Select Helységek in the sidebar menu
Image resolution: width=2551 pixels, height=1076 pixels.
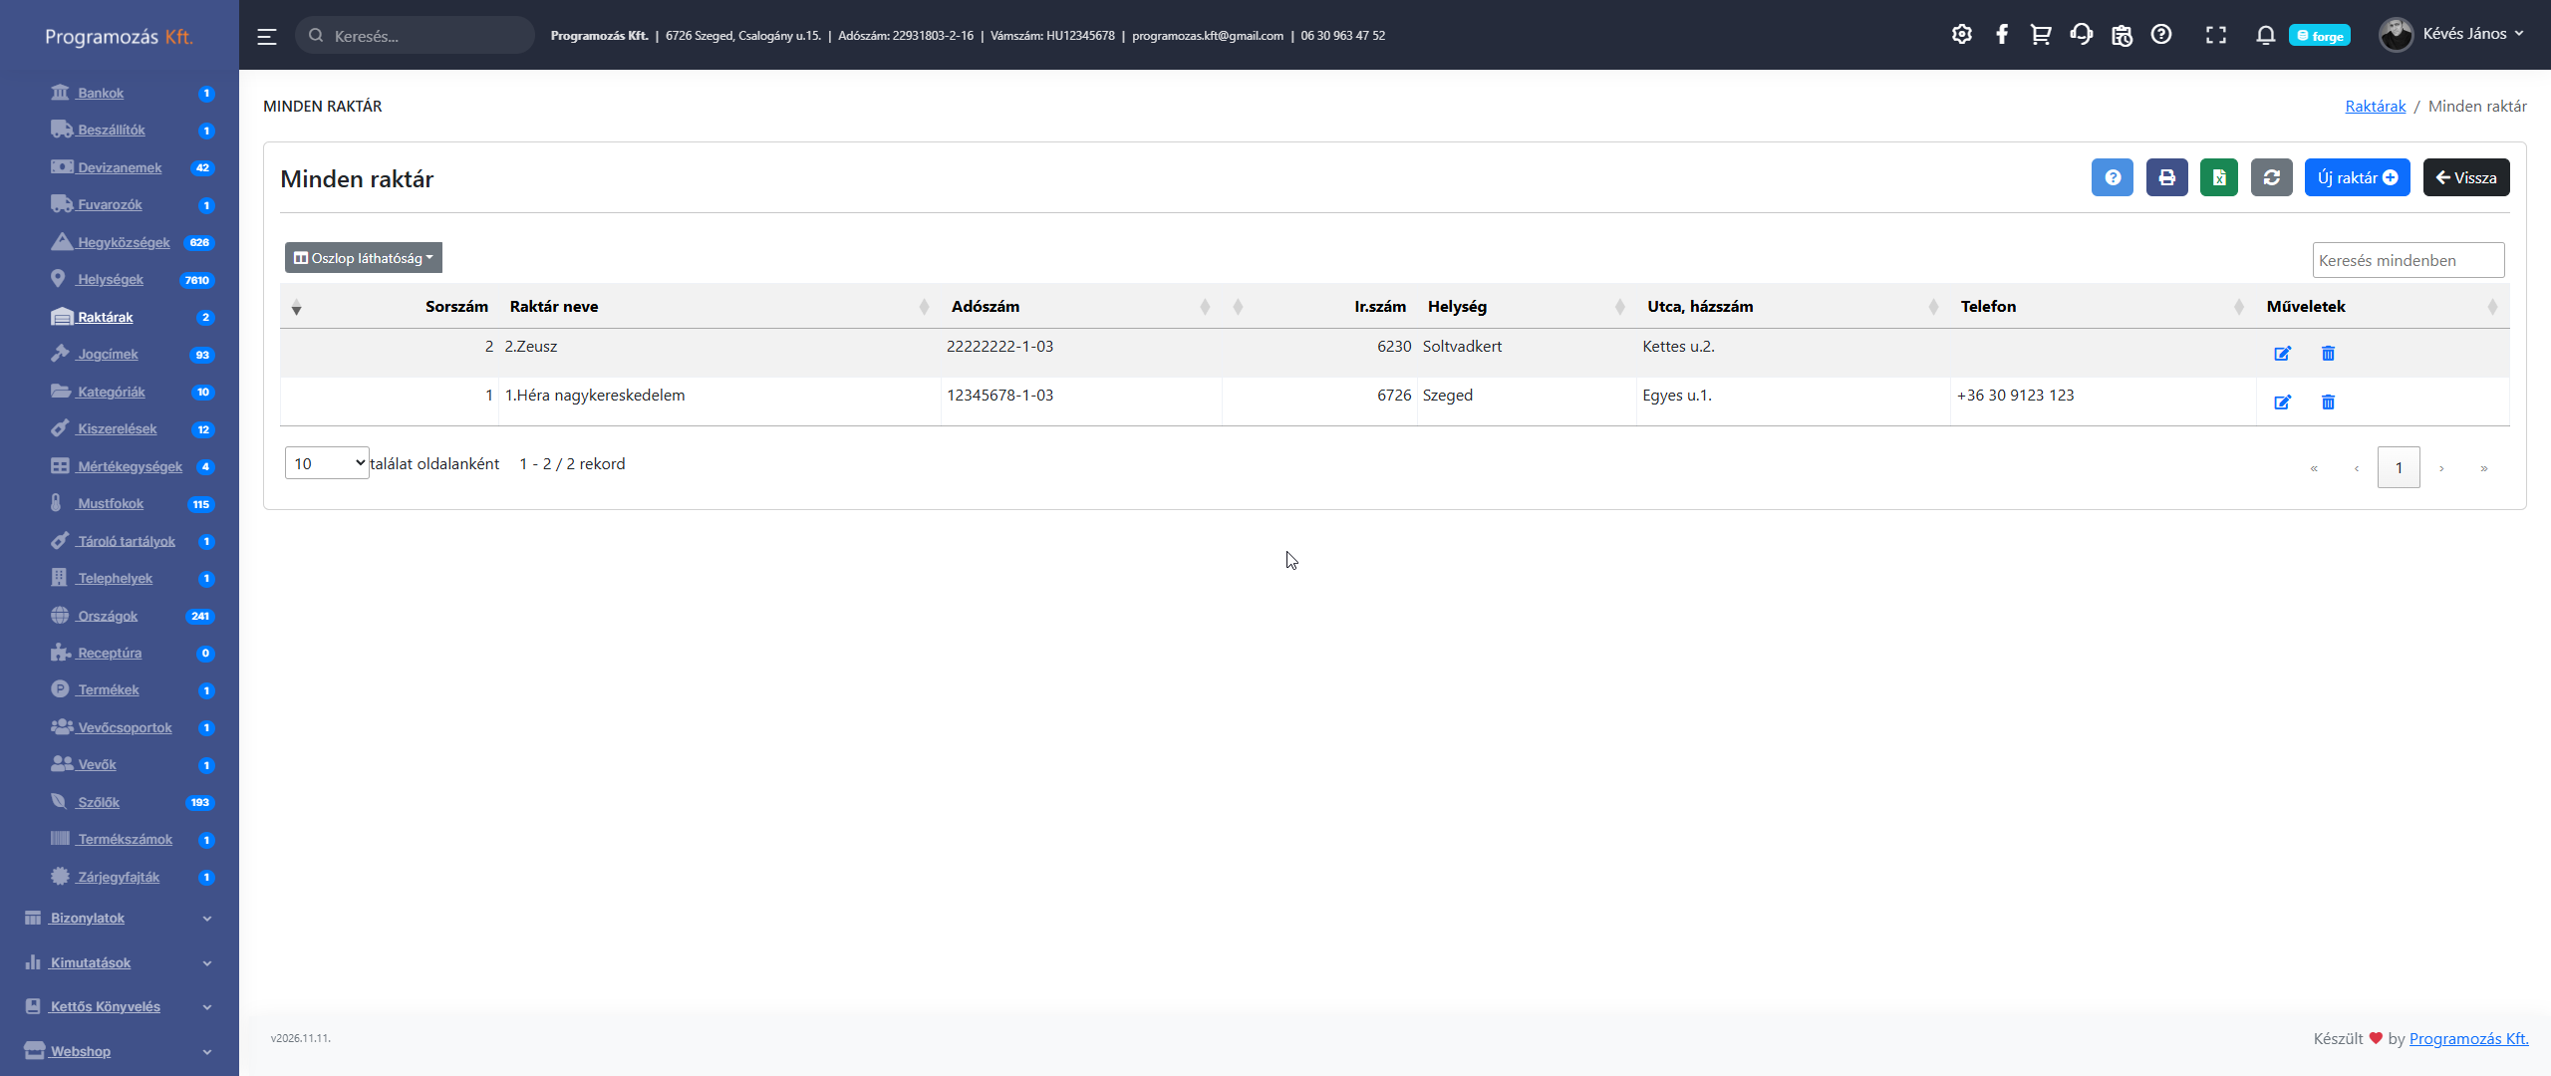pos(111,280)
